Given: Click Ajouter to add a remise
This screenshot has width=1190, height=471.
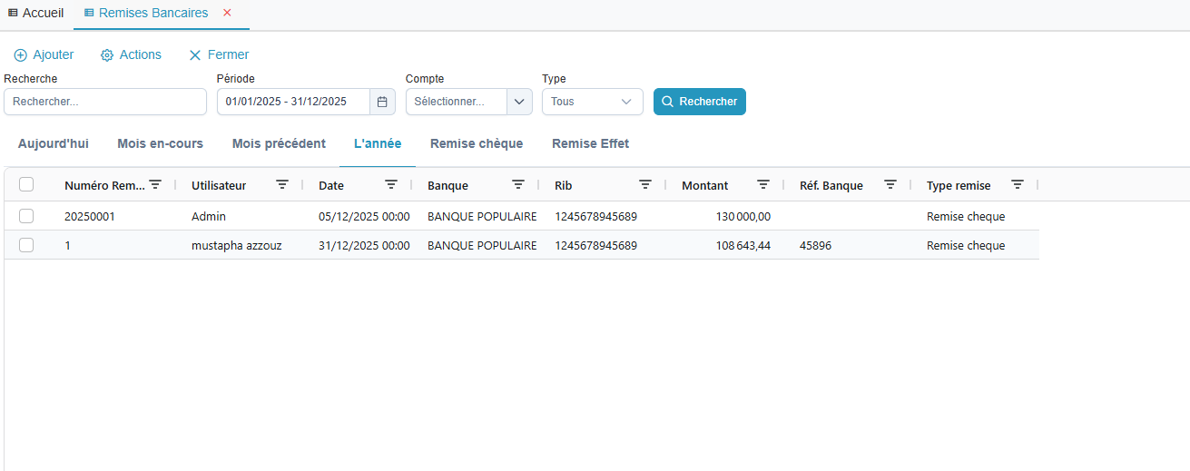Looking at the screenshot, I should click(x=44, y=55).
